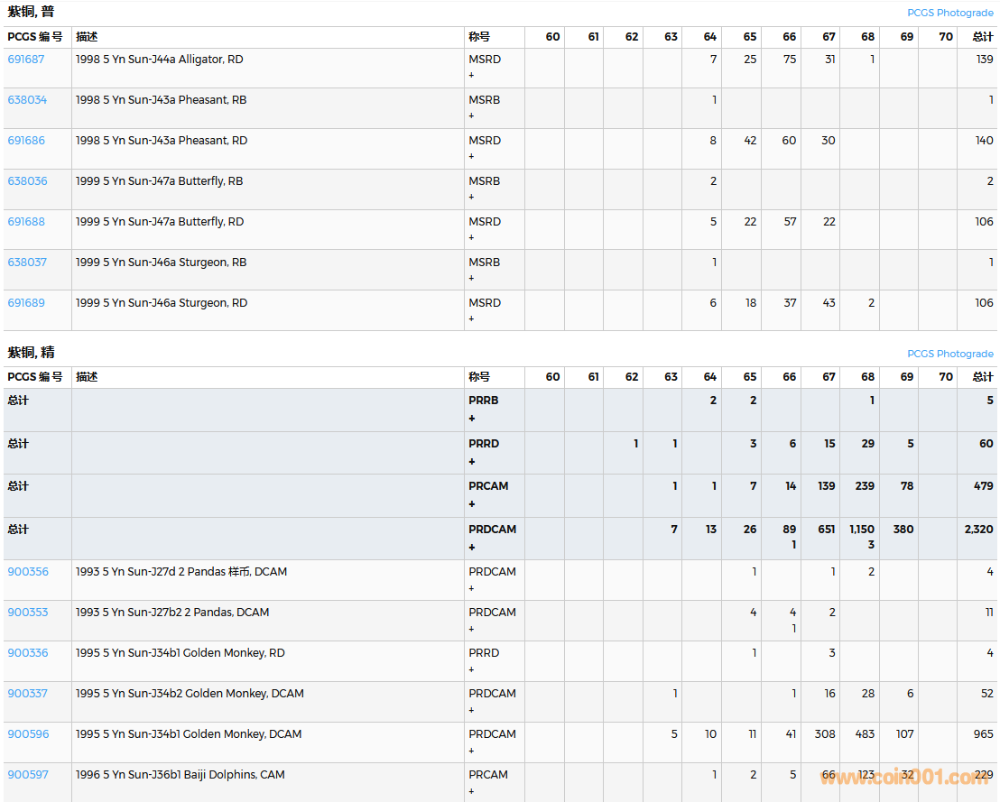Expand plus grades for Alligator RD row
This screenshot has height=802, width=1000.
point(471,76)
